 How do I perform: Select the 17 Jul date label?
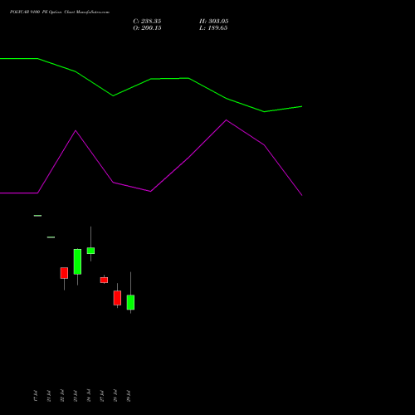tap(35, 396)
